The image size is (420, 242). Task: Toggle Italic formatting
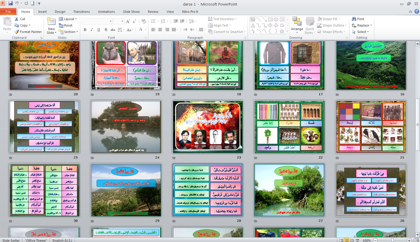point(92,29)
